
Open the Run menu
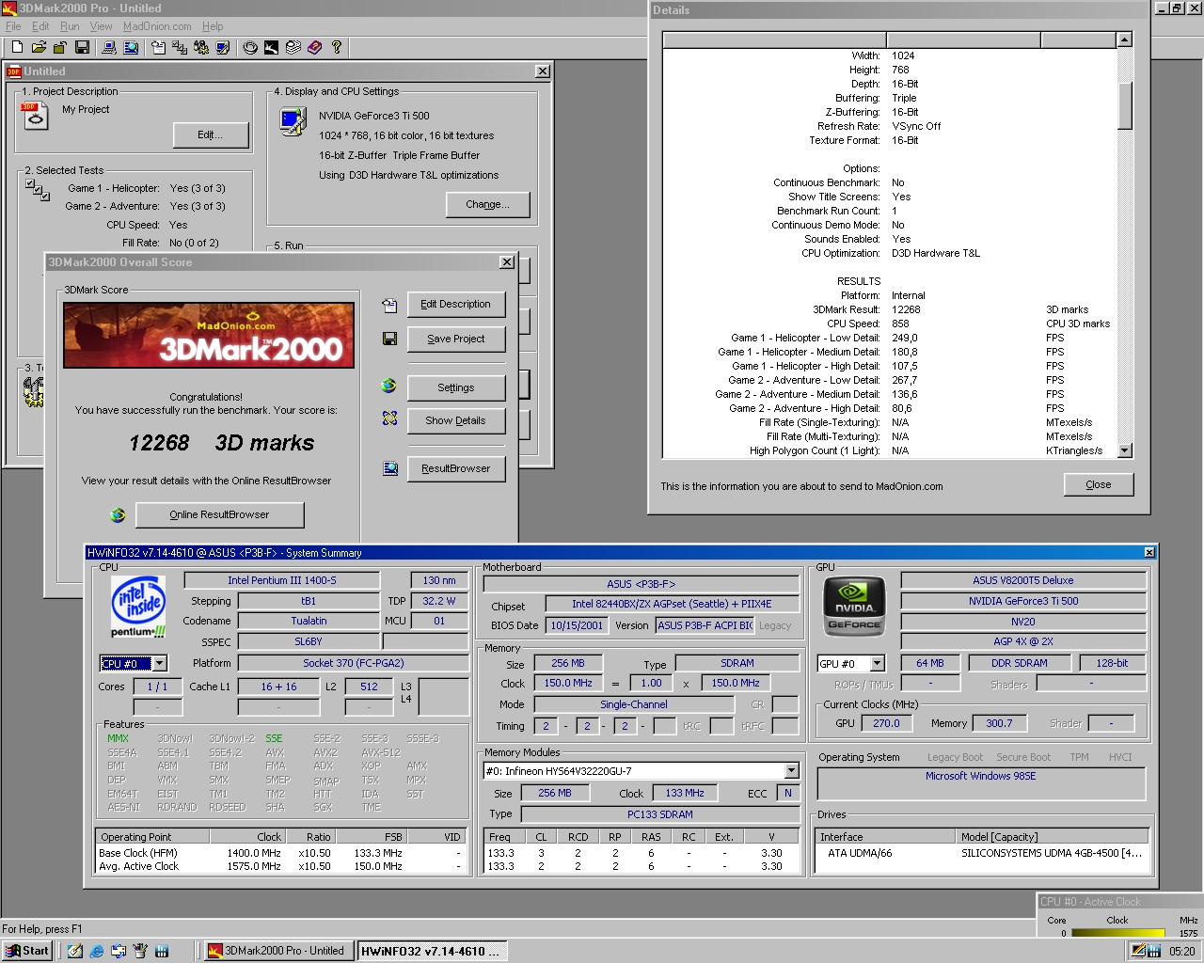(70, 26)
